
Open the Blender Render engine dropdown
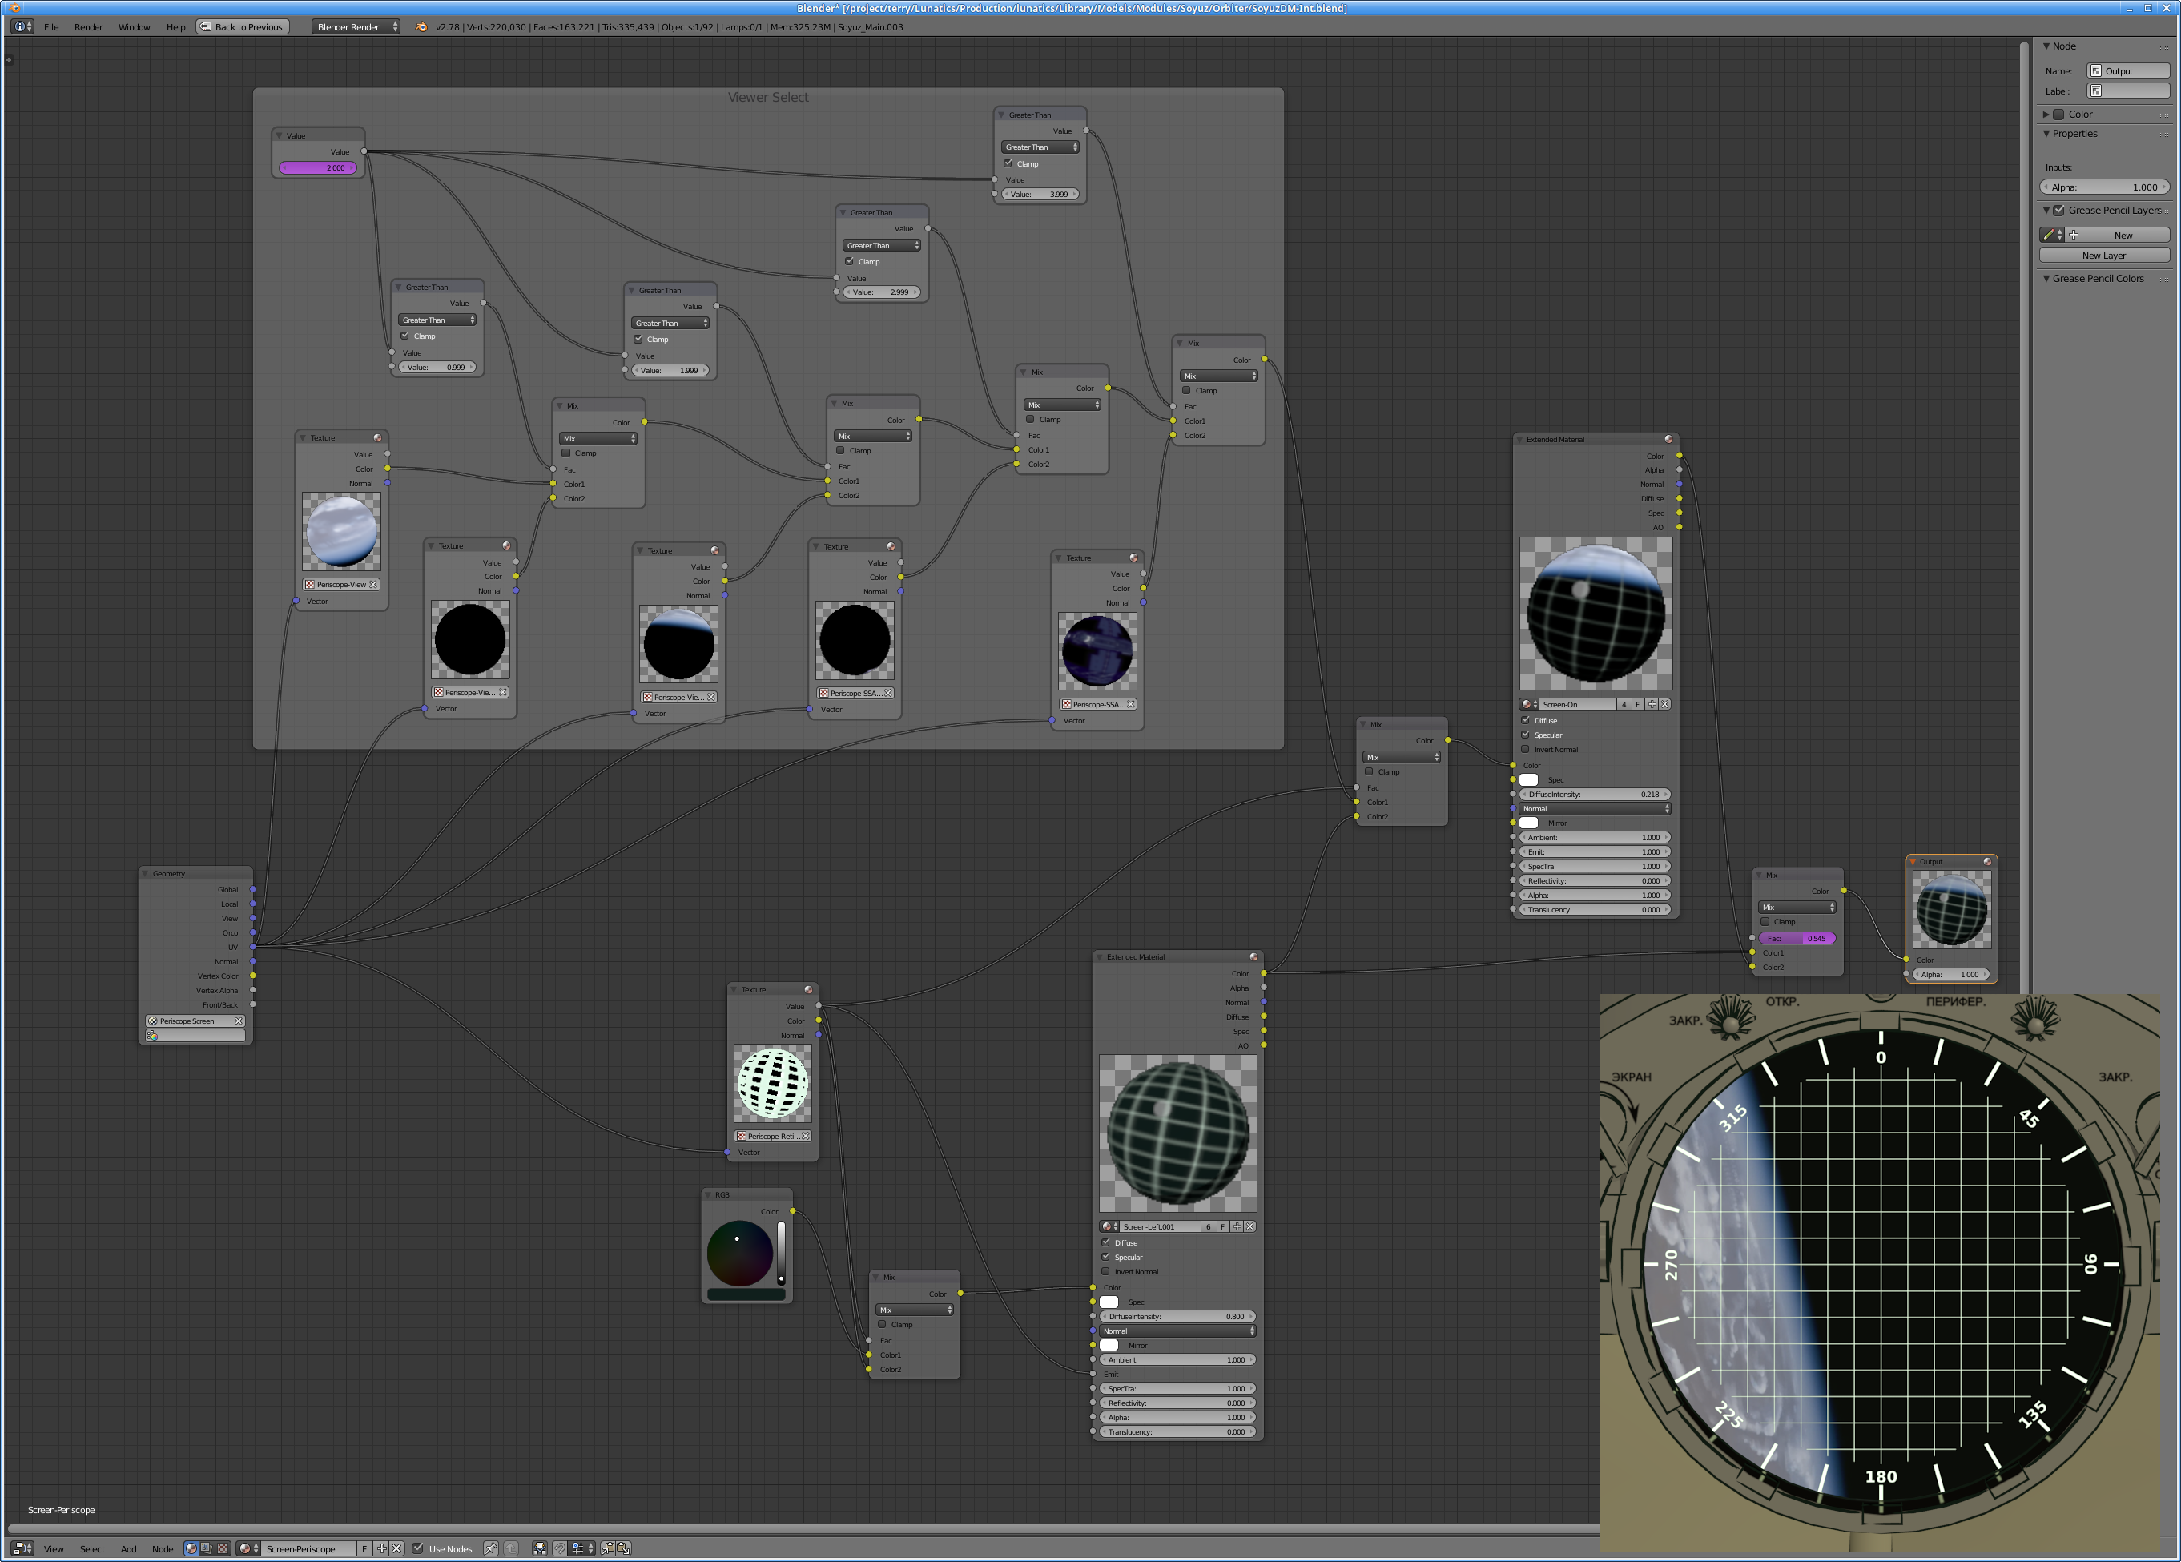tap(356, 27)
